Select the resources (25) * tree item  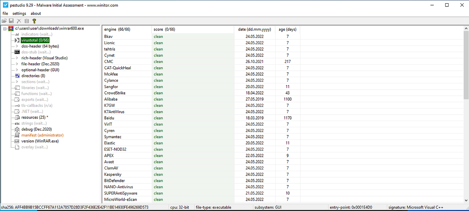tap(35, 118)
